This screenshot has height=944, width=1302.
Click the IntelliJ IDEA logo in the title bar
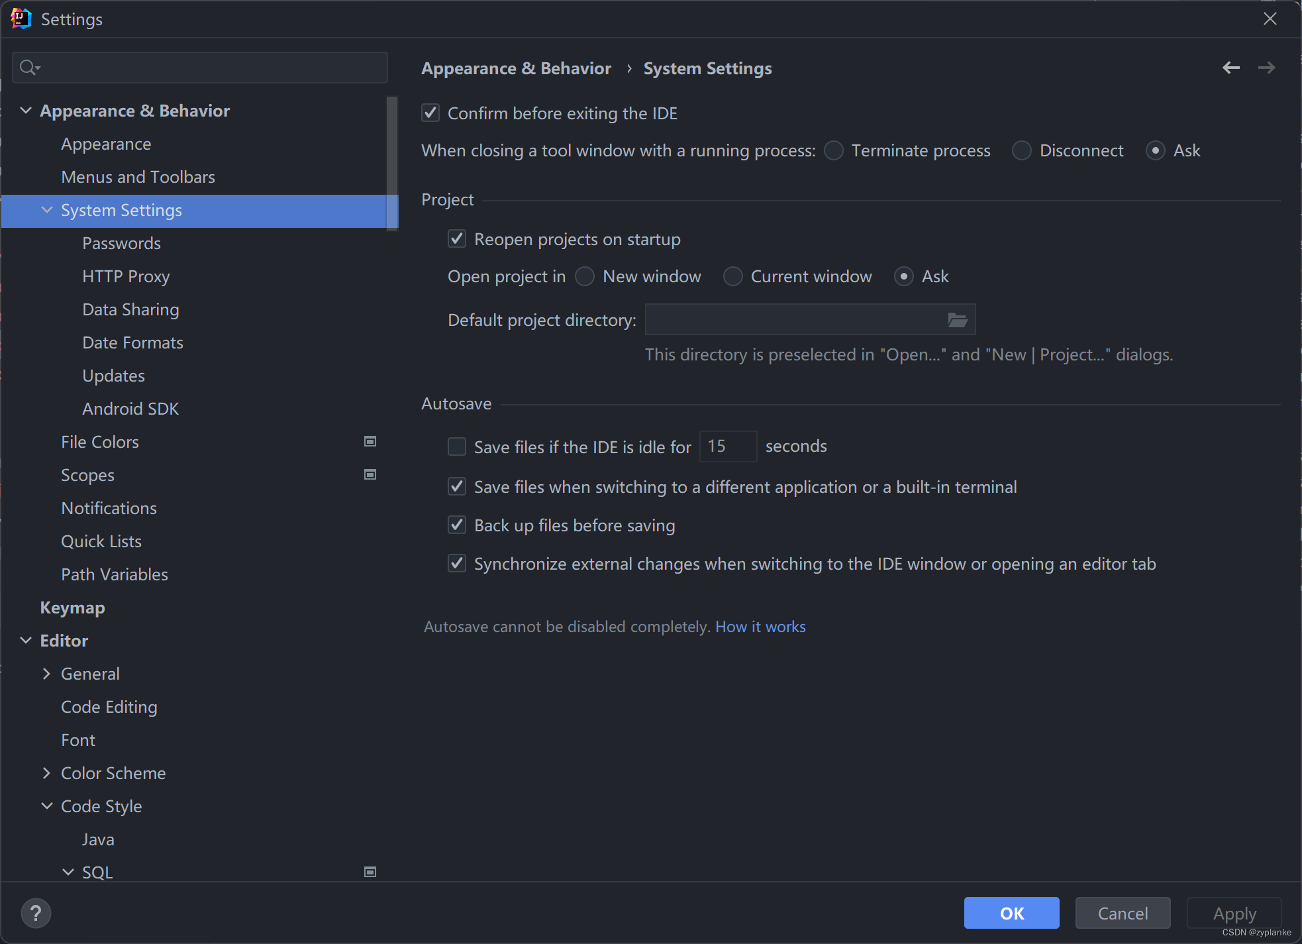coord(21,19)
